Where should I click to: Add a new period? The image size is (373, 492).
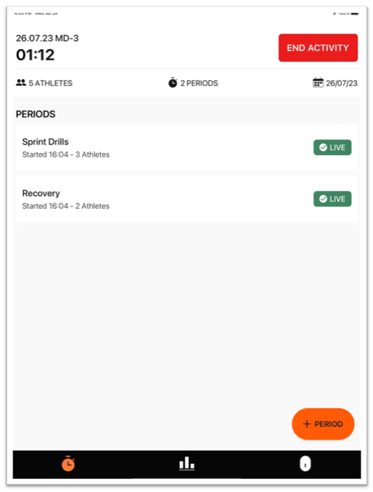(x=323, y=424)
